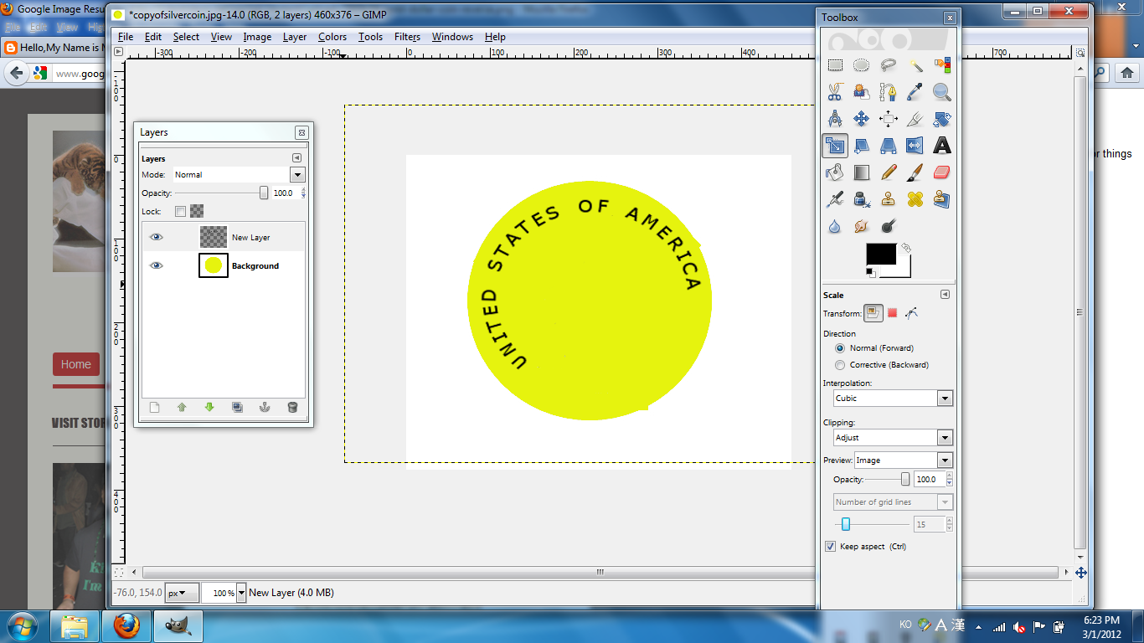
Task: Delete layer with trash icon
Action: click(x=292, y=408)
